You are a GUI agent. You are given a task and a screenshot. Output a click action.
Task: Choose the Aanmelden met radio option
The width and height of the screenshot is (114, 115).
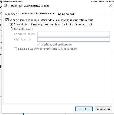[x=11, y=29]
